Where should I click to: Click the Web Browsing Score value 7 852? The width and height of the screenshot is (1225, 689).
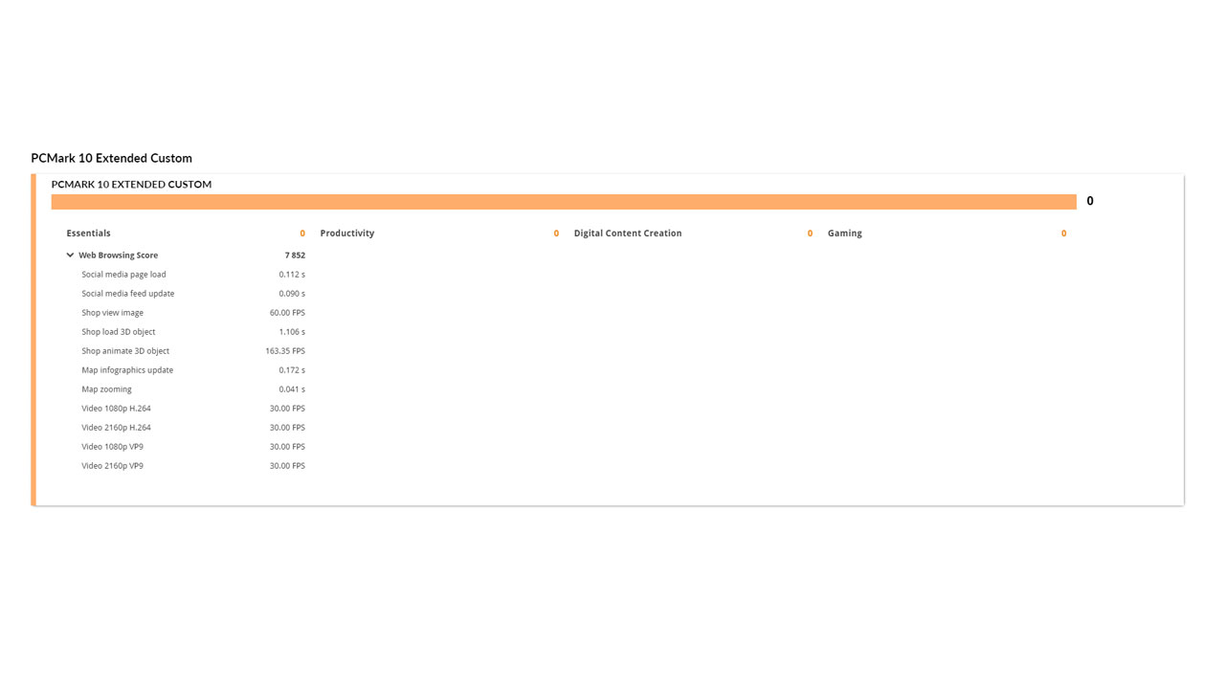coord(295,256)
